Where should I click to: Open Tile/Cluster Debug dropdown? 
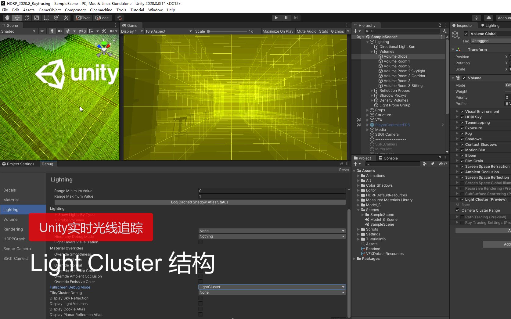click(272, 292)
